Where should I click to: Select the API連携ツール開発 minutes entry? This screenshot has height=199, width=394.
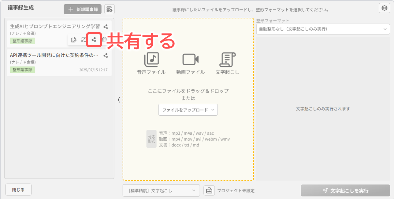click(46, 56)
